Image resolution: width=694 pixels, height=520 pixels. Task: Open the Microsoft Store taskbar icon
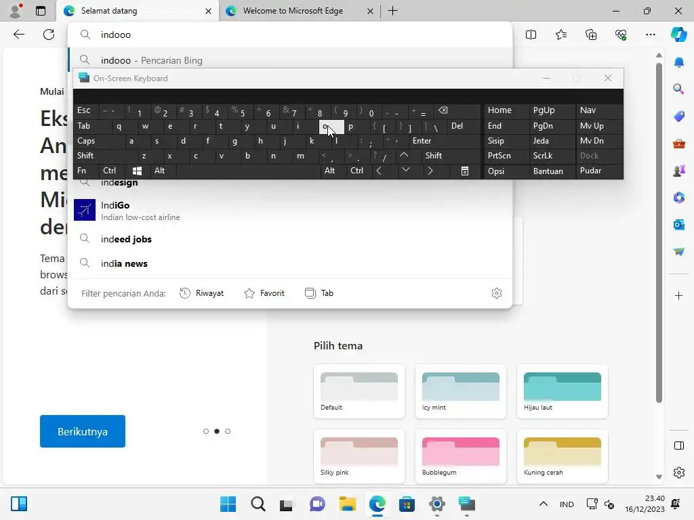(407, 504)
